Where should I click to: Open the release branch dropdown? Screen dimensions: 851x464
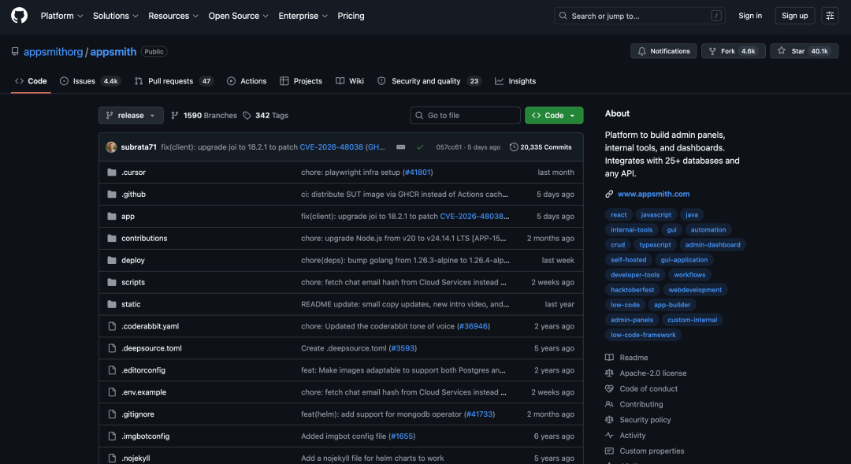pyautogui.click(x=131, y=115)
